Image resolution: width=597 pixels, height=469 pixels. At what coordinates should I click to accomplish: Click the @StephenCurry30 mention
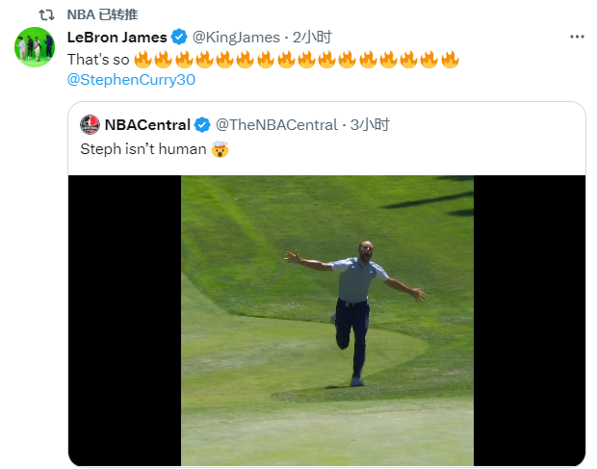click(131, 80)
